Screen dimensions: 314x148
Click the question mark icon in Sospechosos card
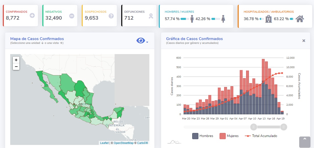(x=111, y=16)
